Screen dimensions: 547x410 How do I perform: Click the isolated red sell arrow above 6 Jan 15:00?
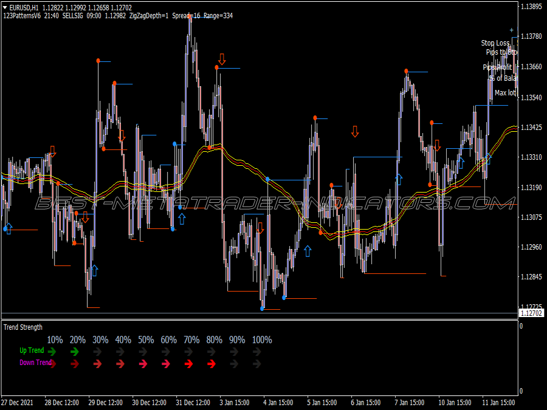coord(355,131)
